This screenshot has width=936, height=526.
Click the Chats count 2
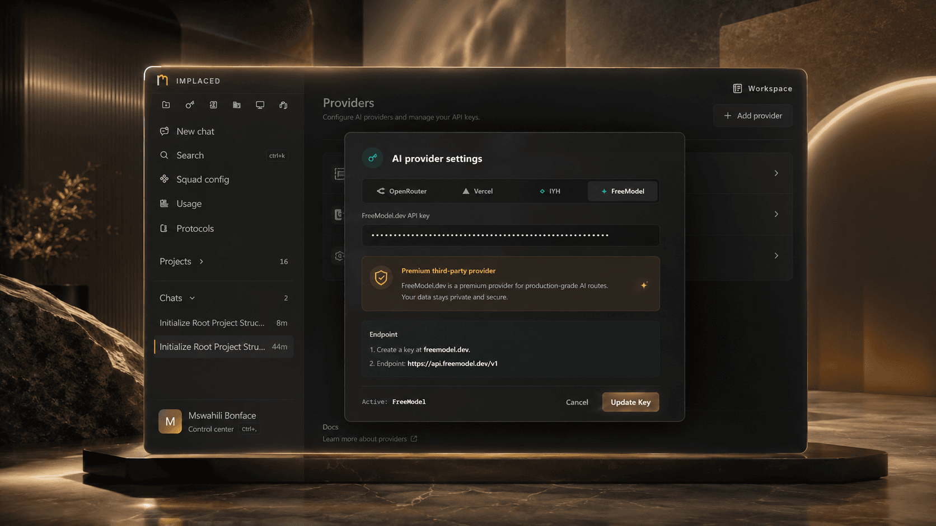(x=286, y=298)
